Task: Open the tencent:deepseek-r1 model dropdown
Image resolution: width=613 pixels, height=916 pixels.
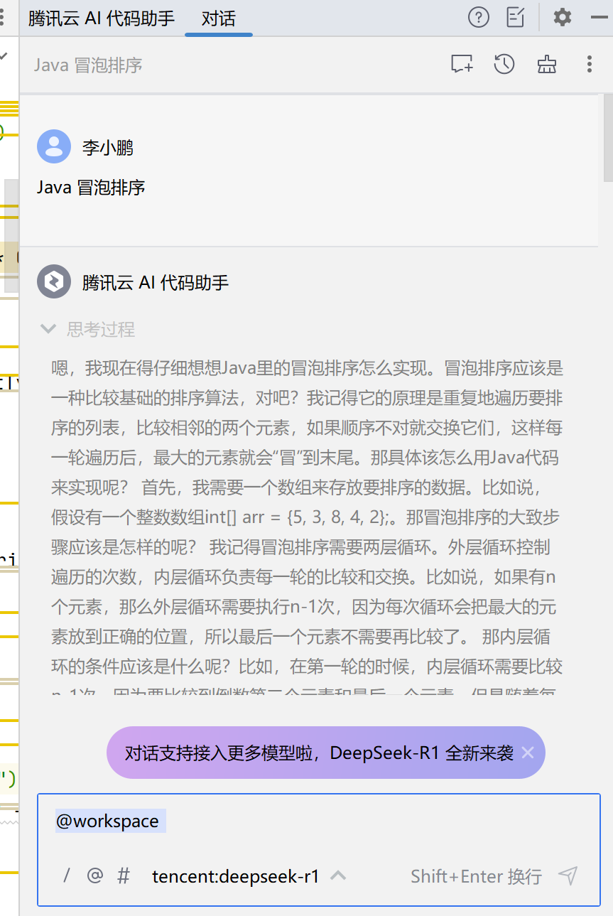Action: (x=249, y=876)
